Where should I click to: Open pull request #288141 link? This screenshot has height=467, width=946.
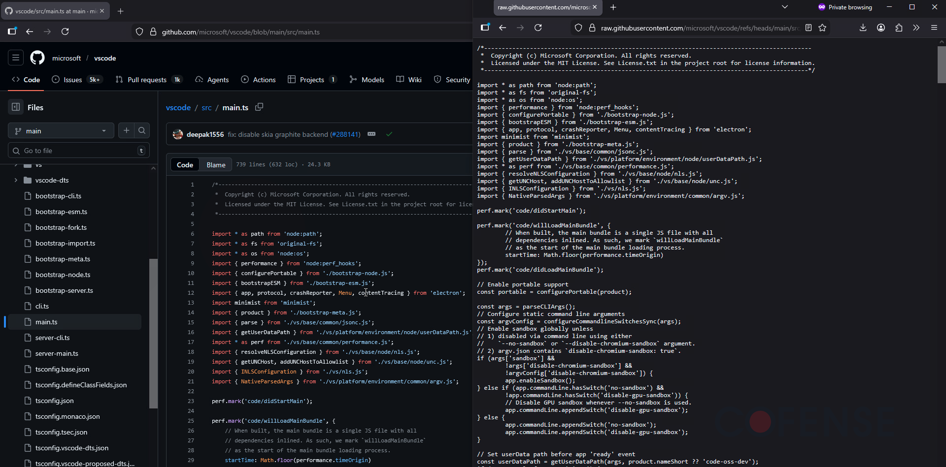pyautogui.click(x=346, y=134)
